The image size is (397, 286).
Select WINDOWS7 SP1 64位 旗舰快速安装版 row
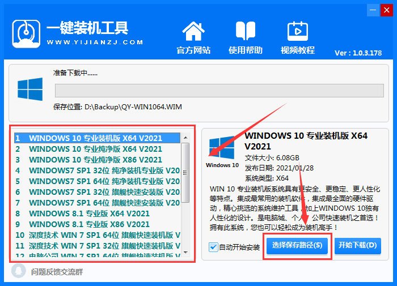[x=97, y=203]
